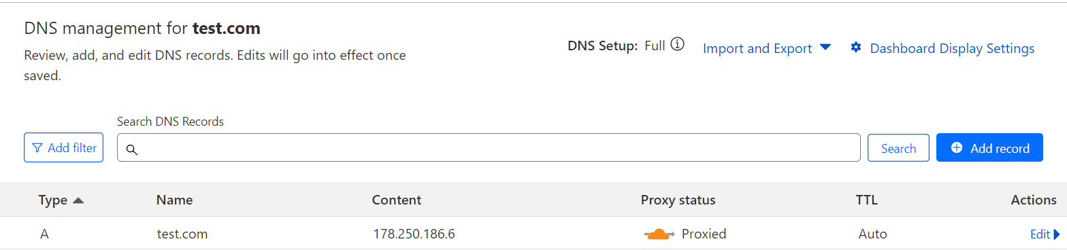Click the Proxy status column header
Screen dimensions: 1067x250
[678, 200]
